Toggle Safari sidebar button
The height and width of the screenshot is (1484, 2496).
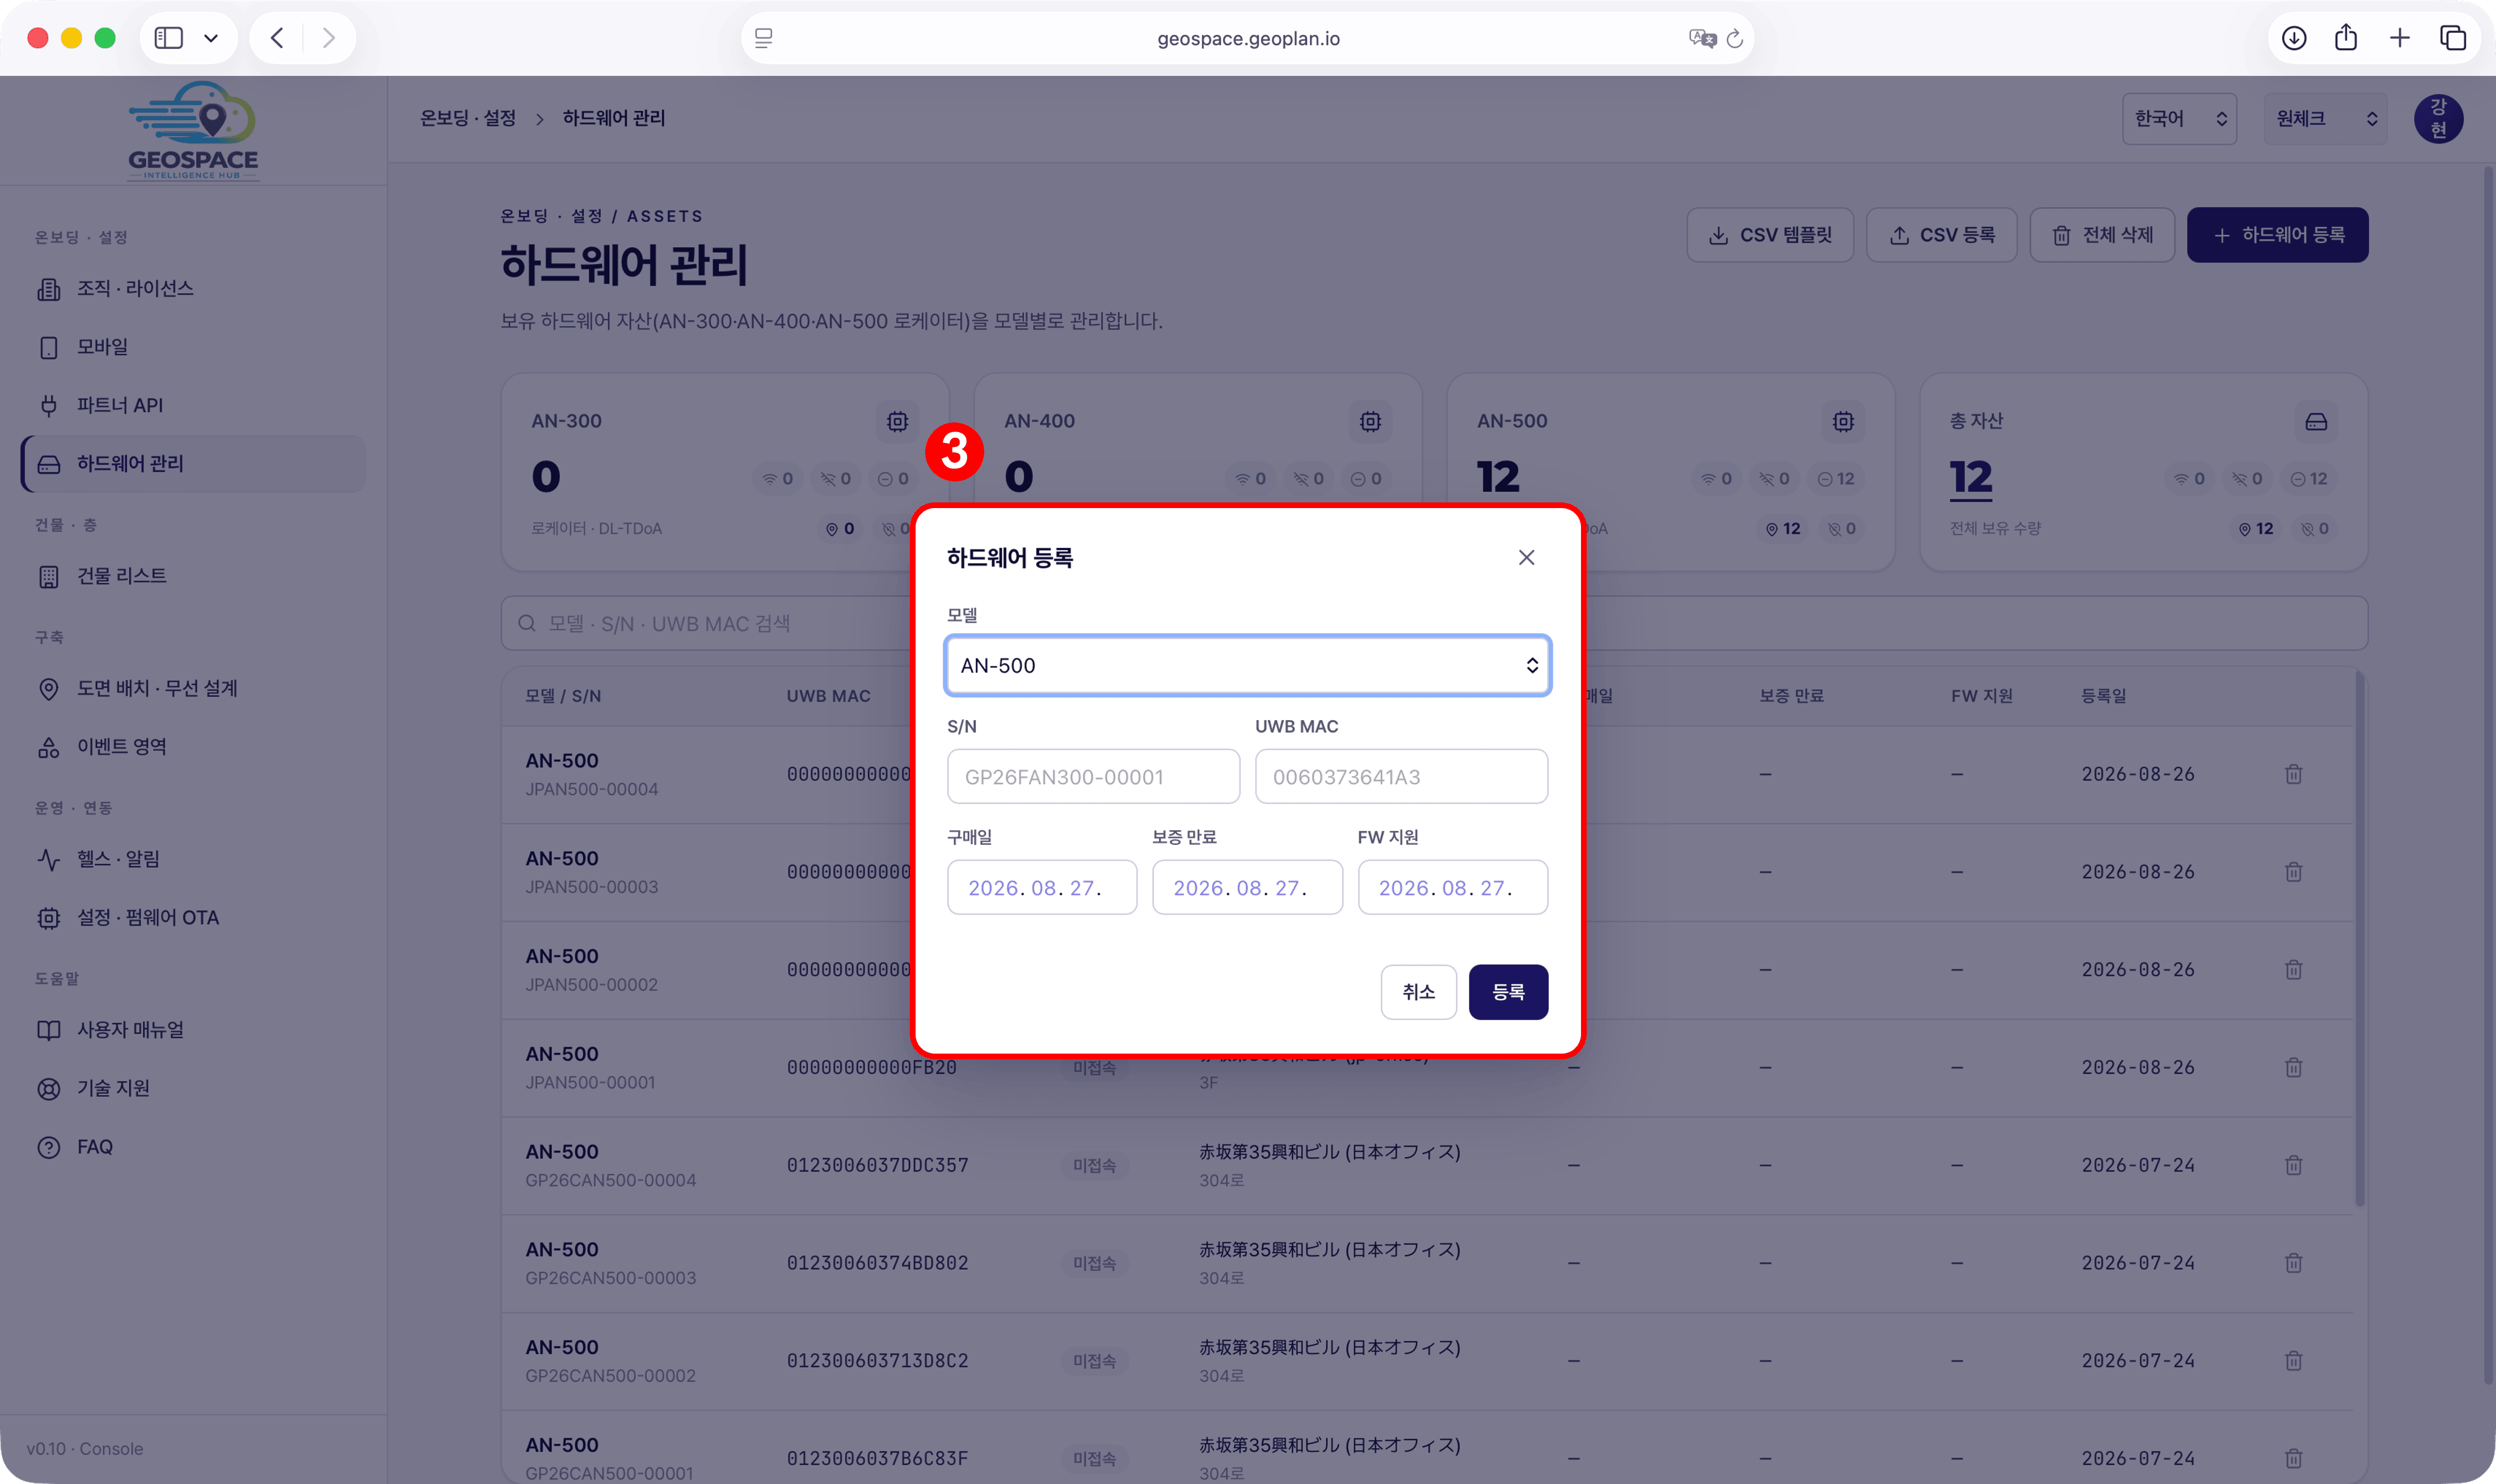[x=168, y=38]
